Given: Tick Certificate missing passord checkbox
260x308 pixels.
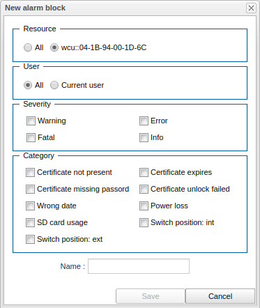Looking at the screenshot, I should [30, 190].
